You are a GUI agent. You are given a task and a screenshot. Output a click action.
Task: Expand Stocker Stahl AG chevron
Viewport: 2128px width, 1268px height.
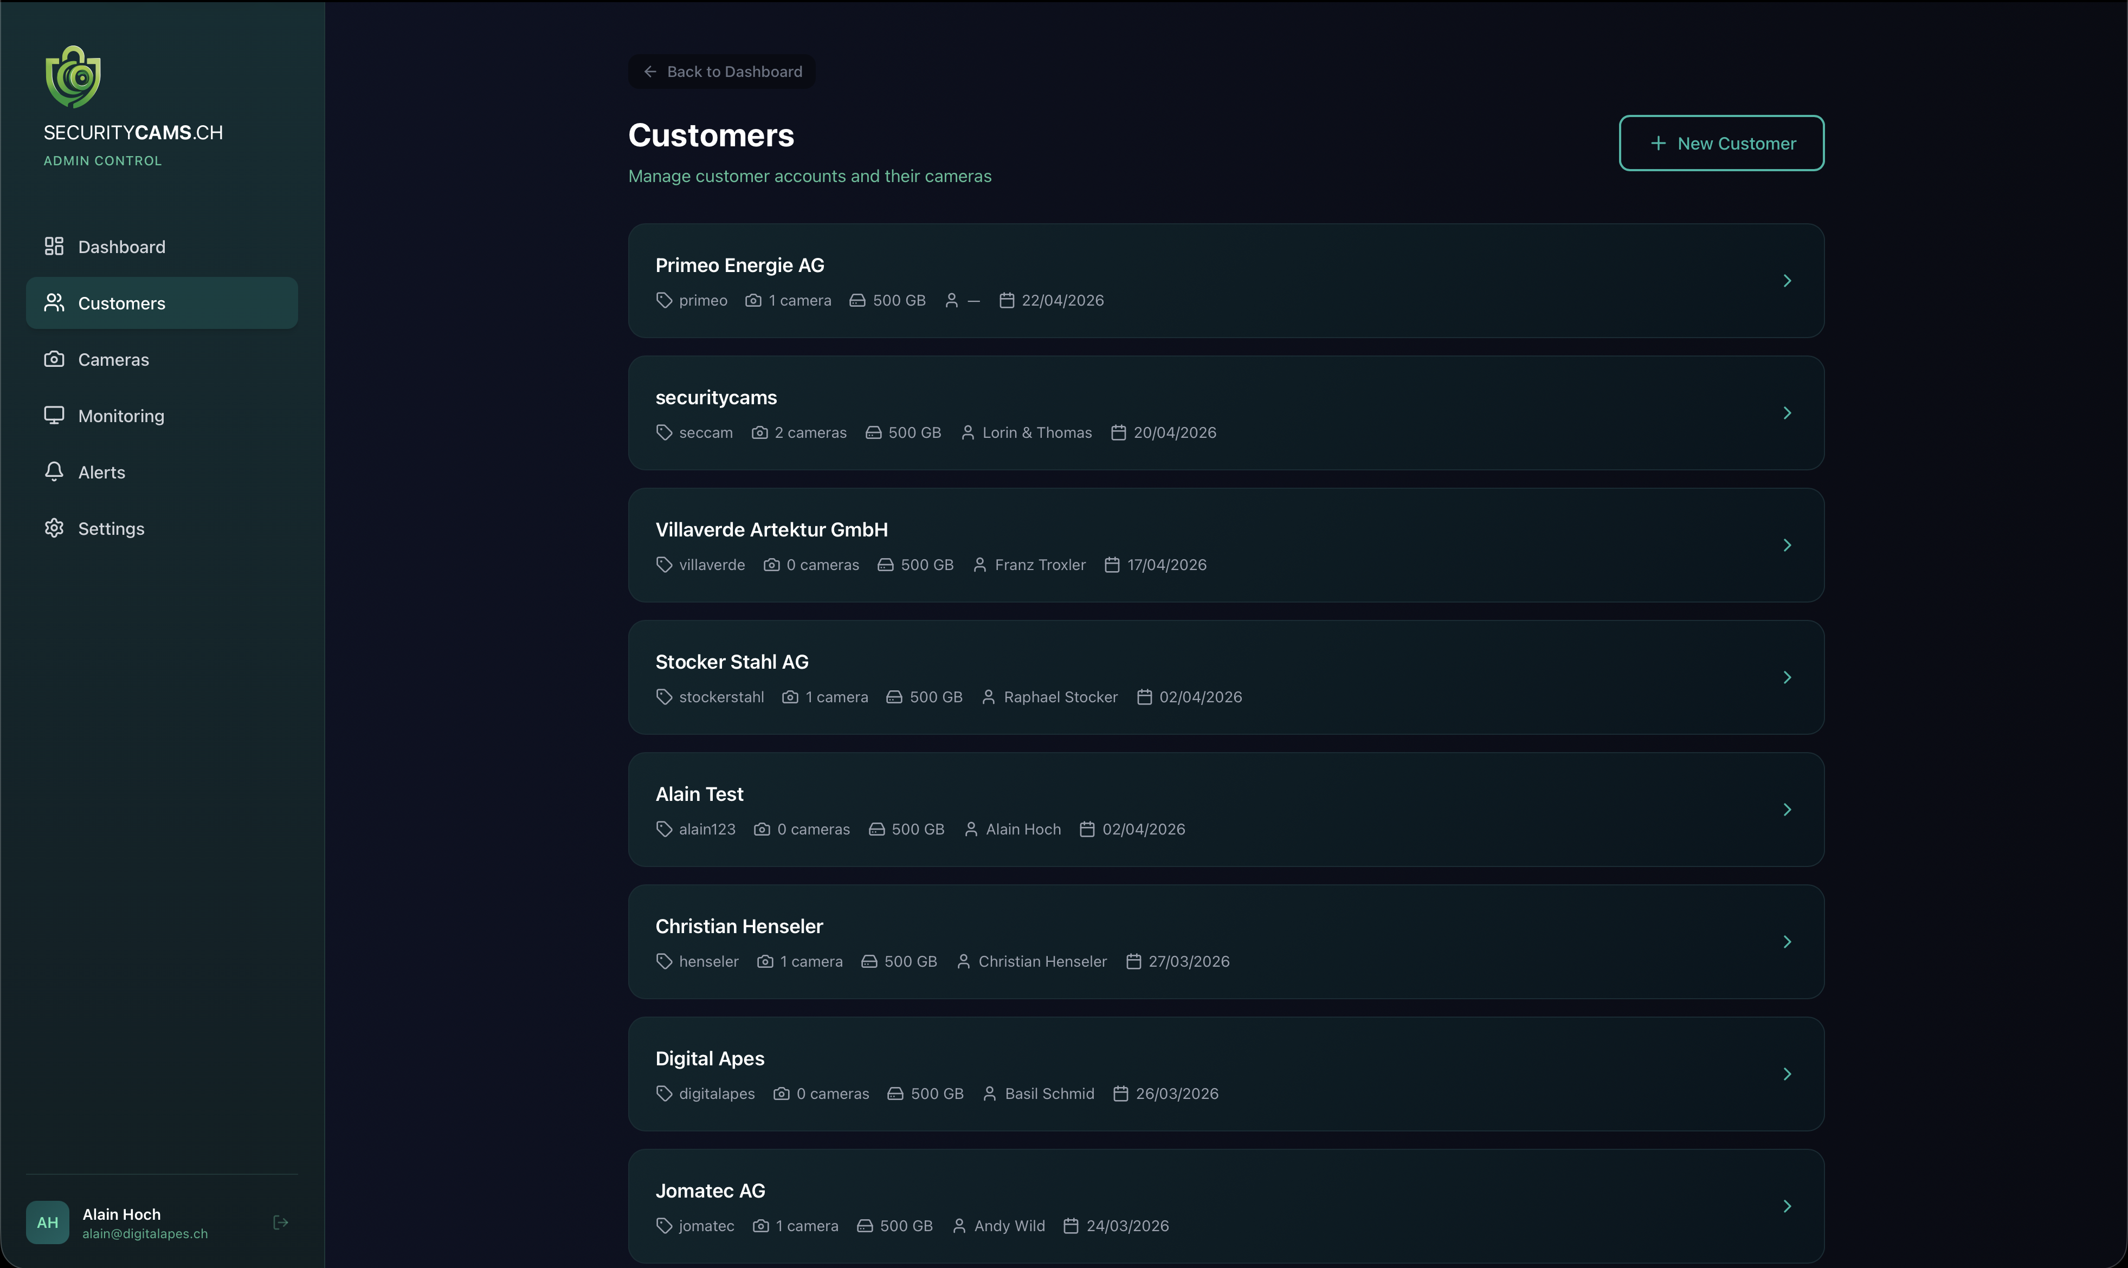tap(1787, 677)
